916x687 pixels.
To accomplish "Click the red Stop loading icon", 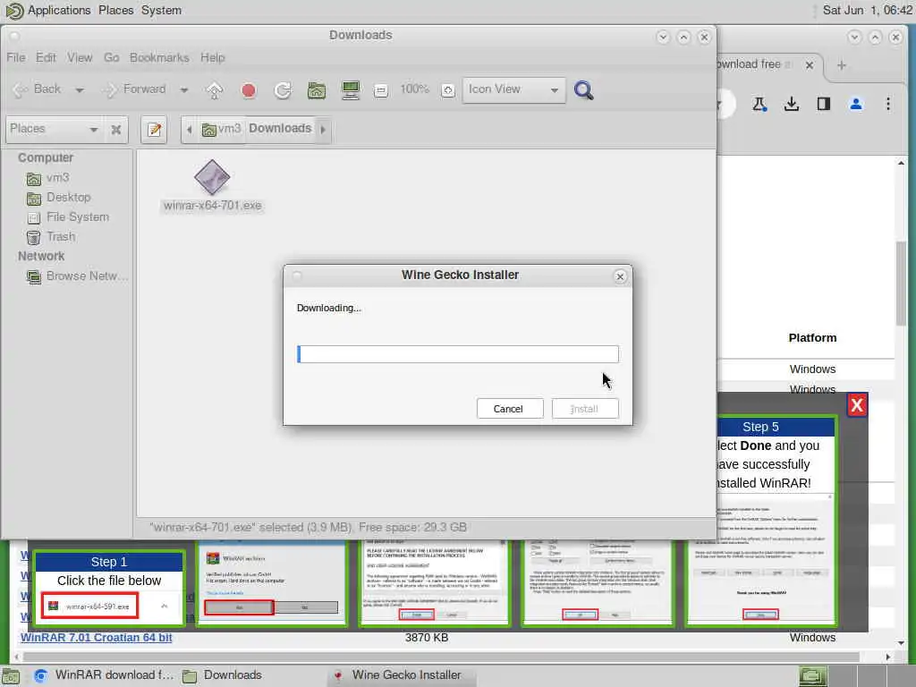I will point(249,90).
